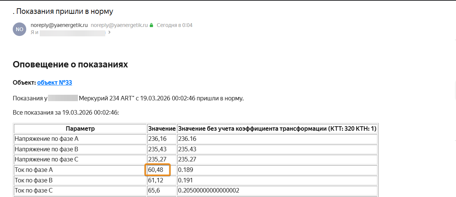Click the Я и recipients text
Image resolution: width=456 pixels, height=197 pixels.
tap(34, 33)
